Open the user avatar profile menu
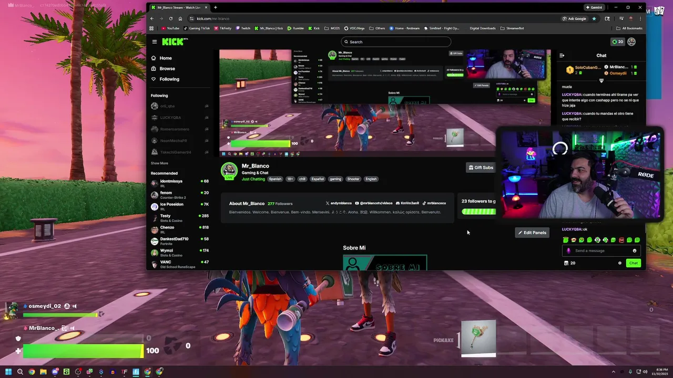The width and height of the screenshot is (673, 378). click(x=631, y=42)
